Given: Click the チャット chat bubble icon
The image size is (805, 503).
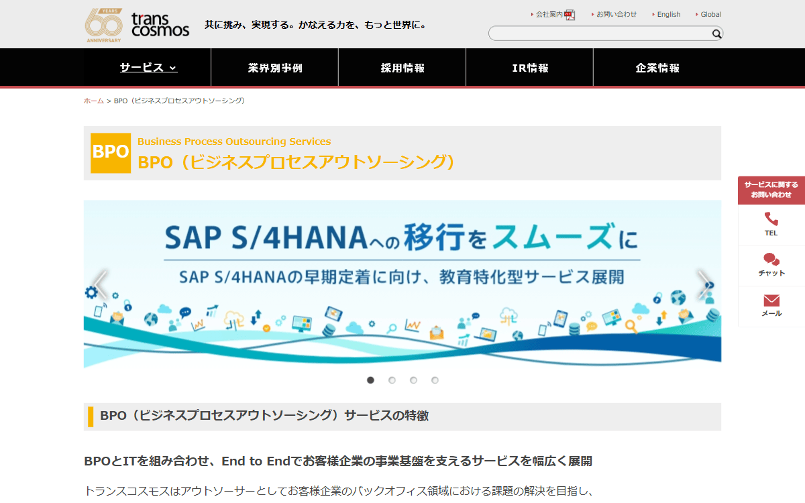Looking at the screenshot, I should [771, 259].
